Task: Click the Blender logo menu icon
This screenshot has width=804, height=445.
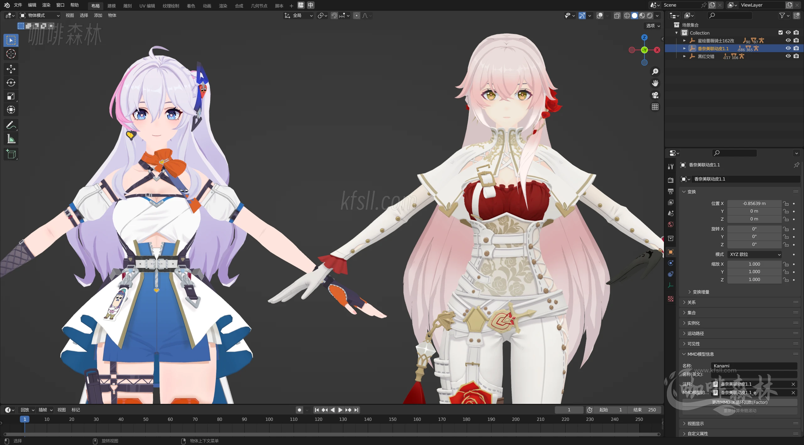Action: (7, 5)
